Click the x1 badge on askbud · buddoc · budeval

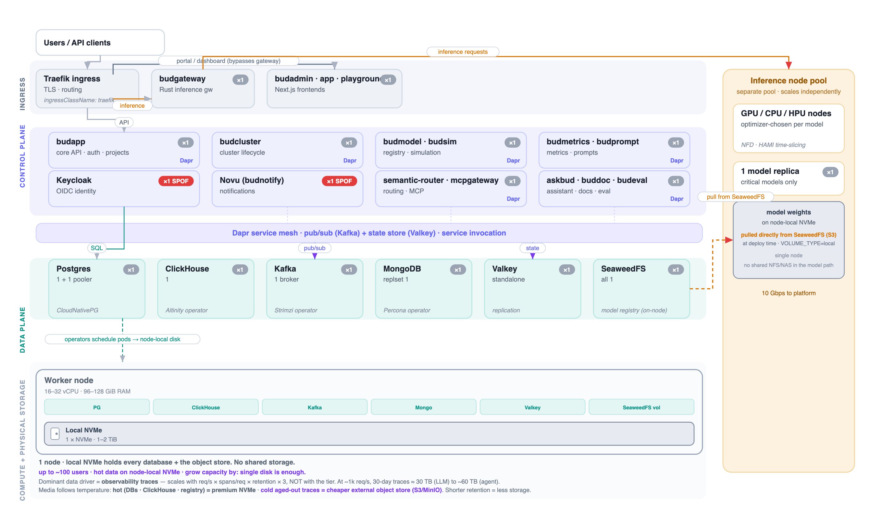pos(676,181)
